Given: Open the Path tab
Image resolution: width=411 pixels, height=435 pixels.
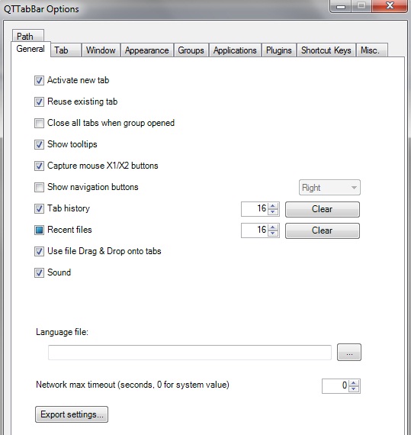Looking at the screenshot, I should click(27, 36).
